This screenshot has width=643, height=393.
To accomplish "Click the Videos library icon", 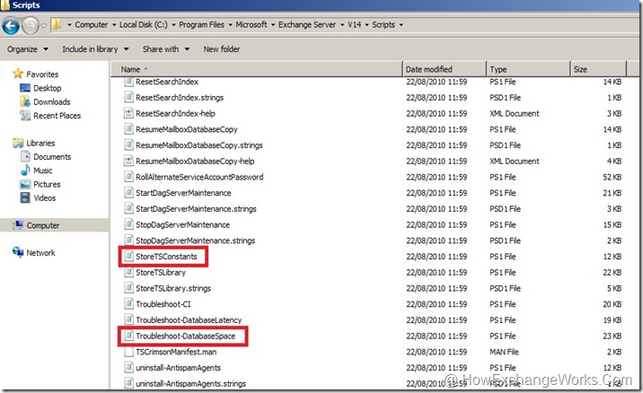I will [x=25, y=197].
